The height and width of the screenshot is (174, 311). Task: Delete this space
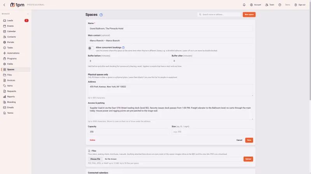[93, 140]
